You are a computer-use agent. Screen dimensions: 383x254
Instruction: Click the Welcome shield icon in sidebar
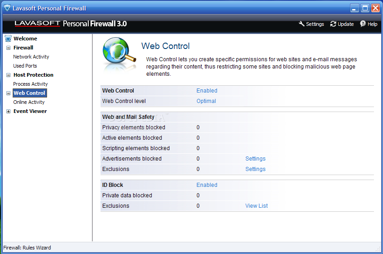(8, 39)
